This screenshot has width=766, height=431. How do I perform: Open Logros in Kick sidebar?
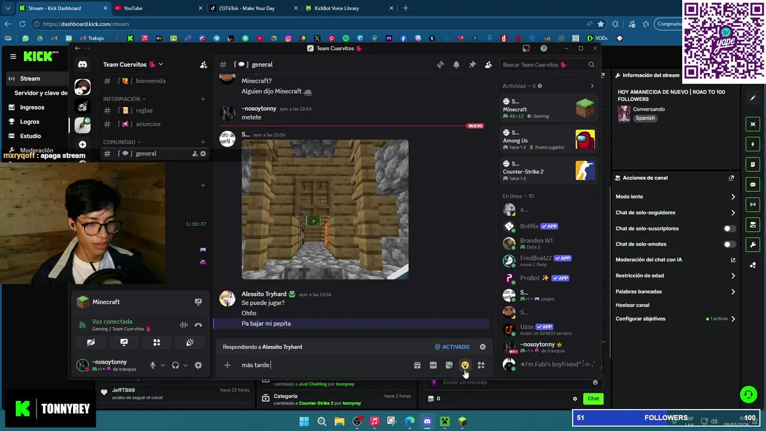(x=29, y=122)
